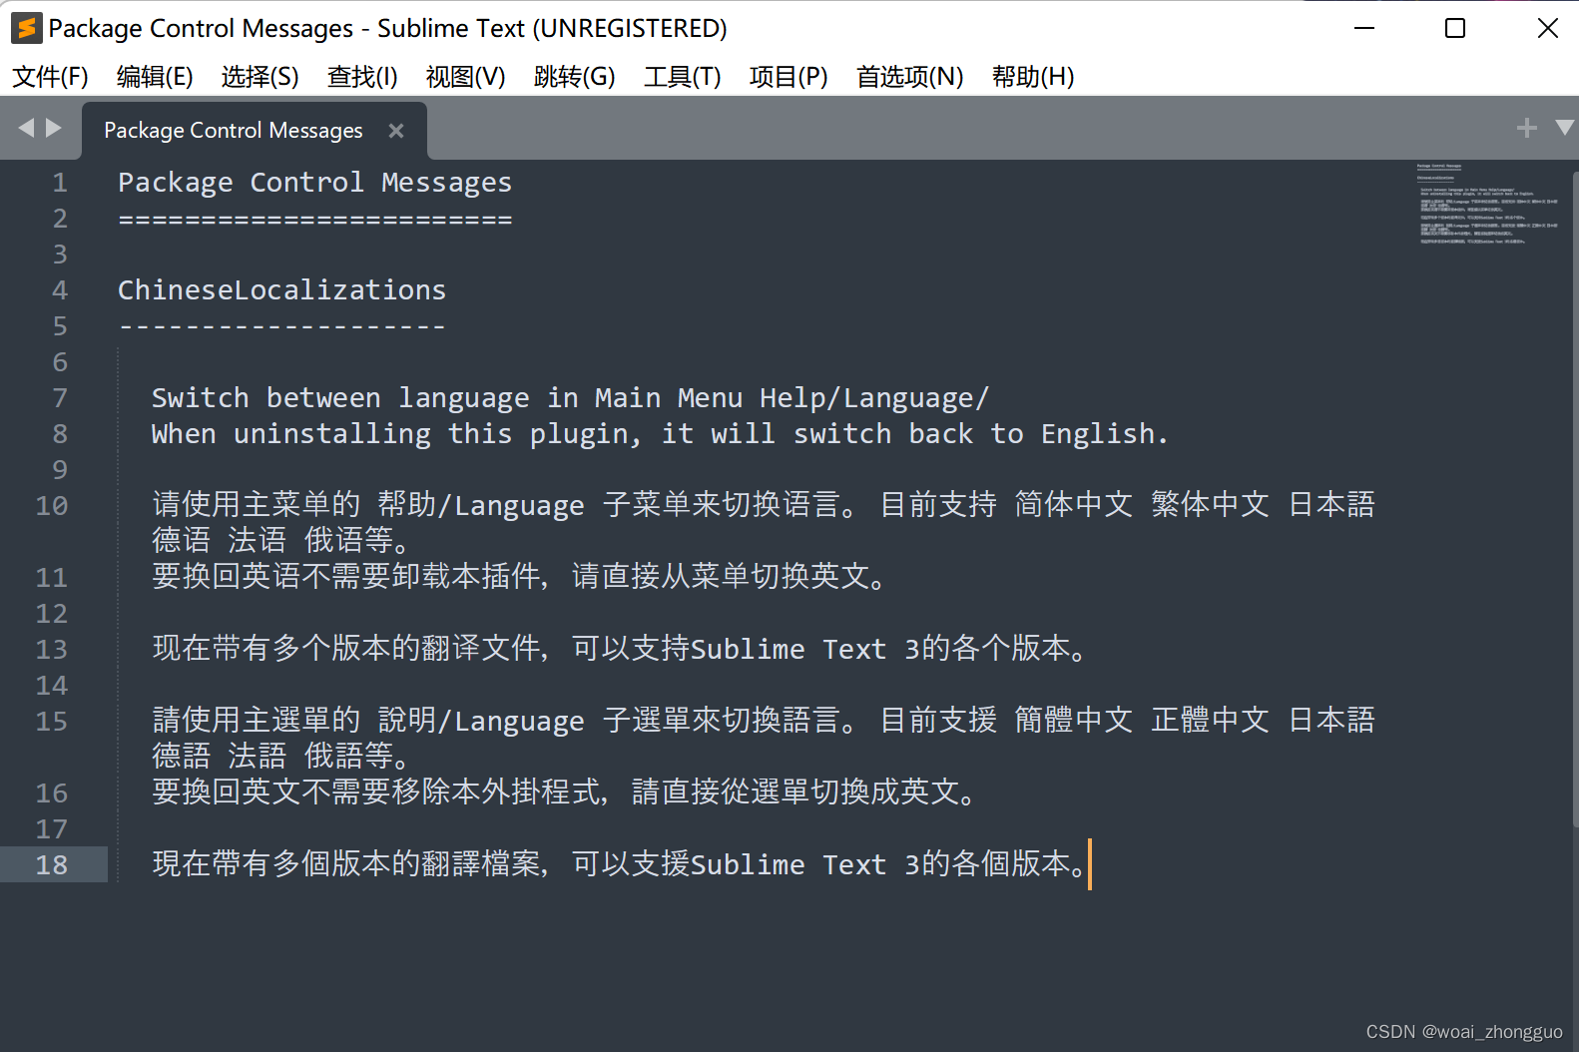Screen dimensions: 1579x1052
Task: Click the heading text 'Package Control Messages' on line 1
Action: [314, 183]
